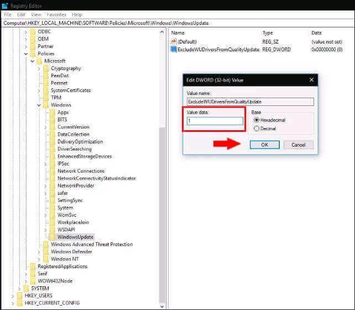Open the Edit menu
Image resolution: width=355 pixels, height=310 pixels.
click(x=21, y=14)
